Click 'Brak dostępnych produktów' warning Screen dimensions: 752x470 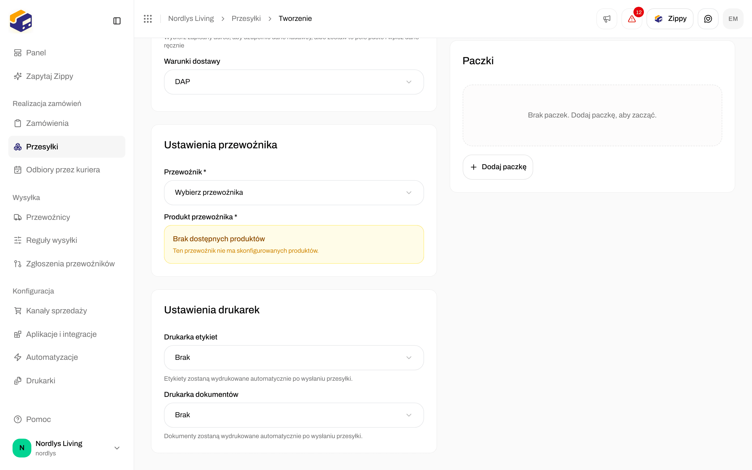point(294,244)
